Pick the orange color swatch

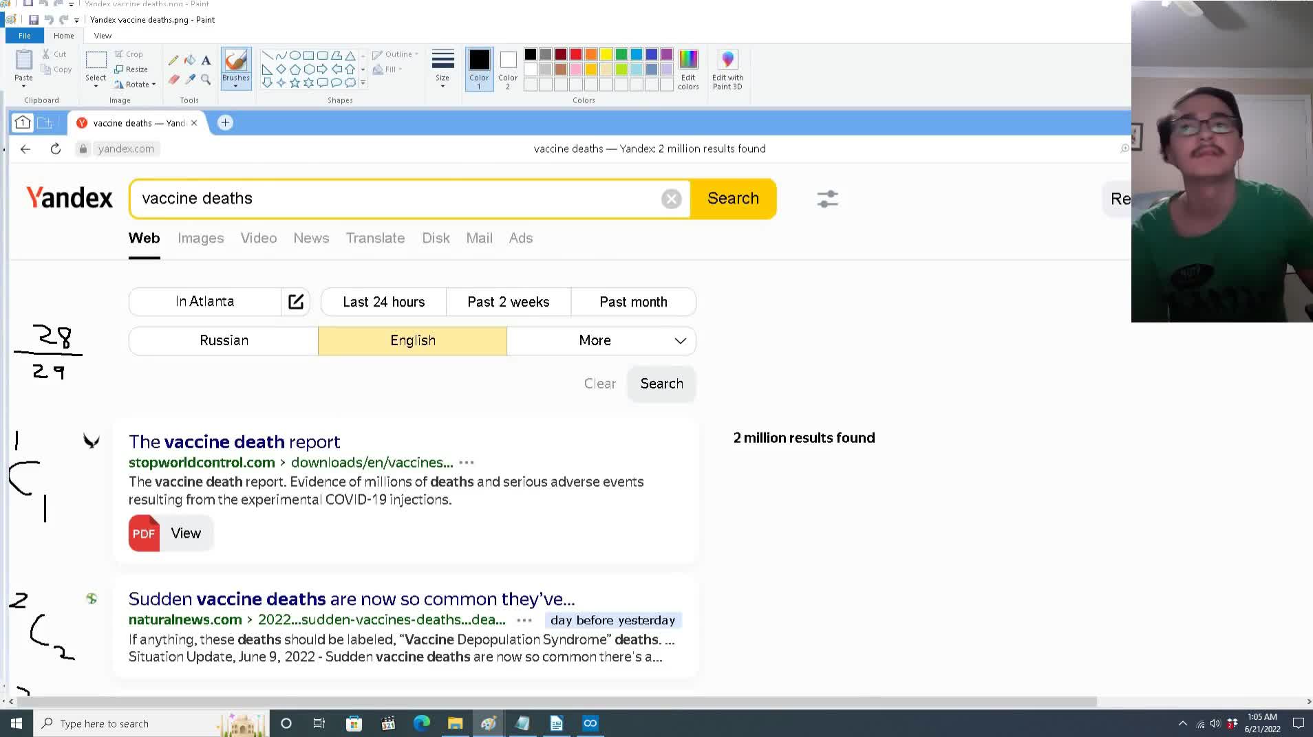click(591, 54)
